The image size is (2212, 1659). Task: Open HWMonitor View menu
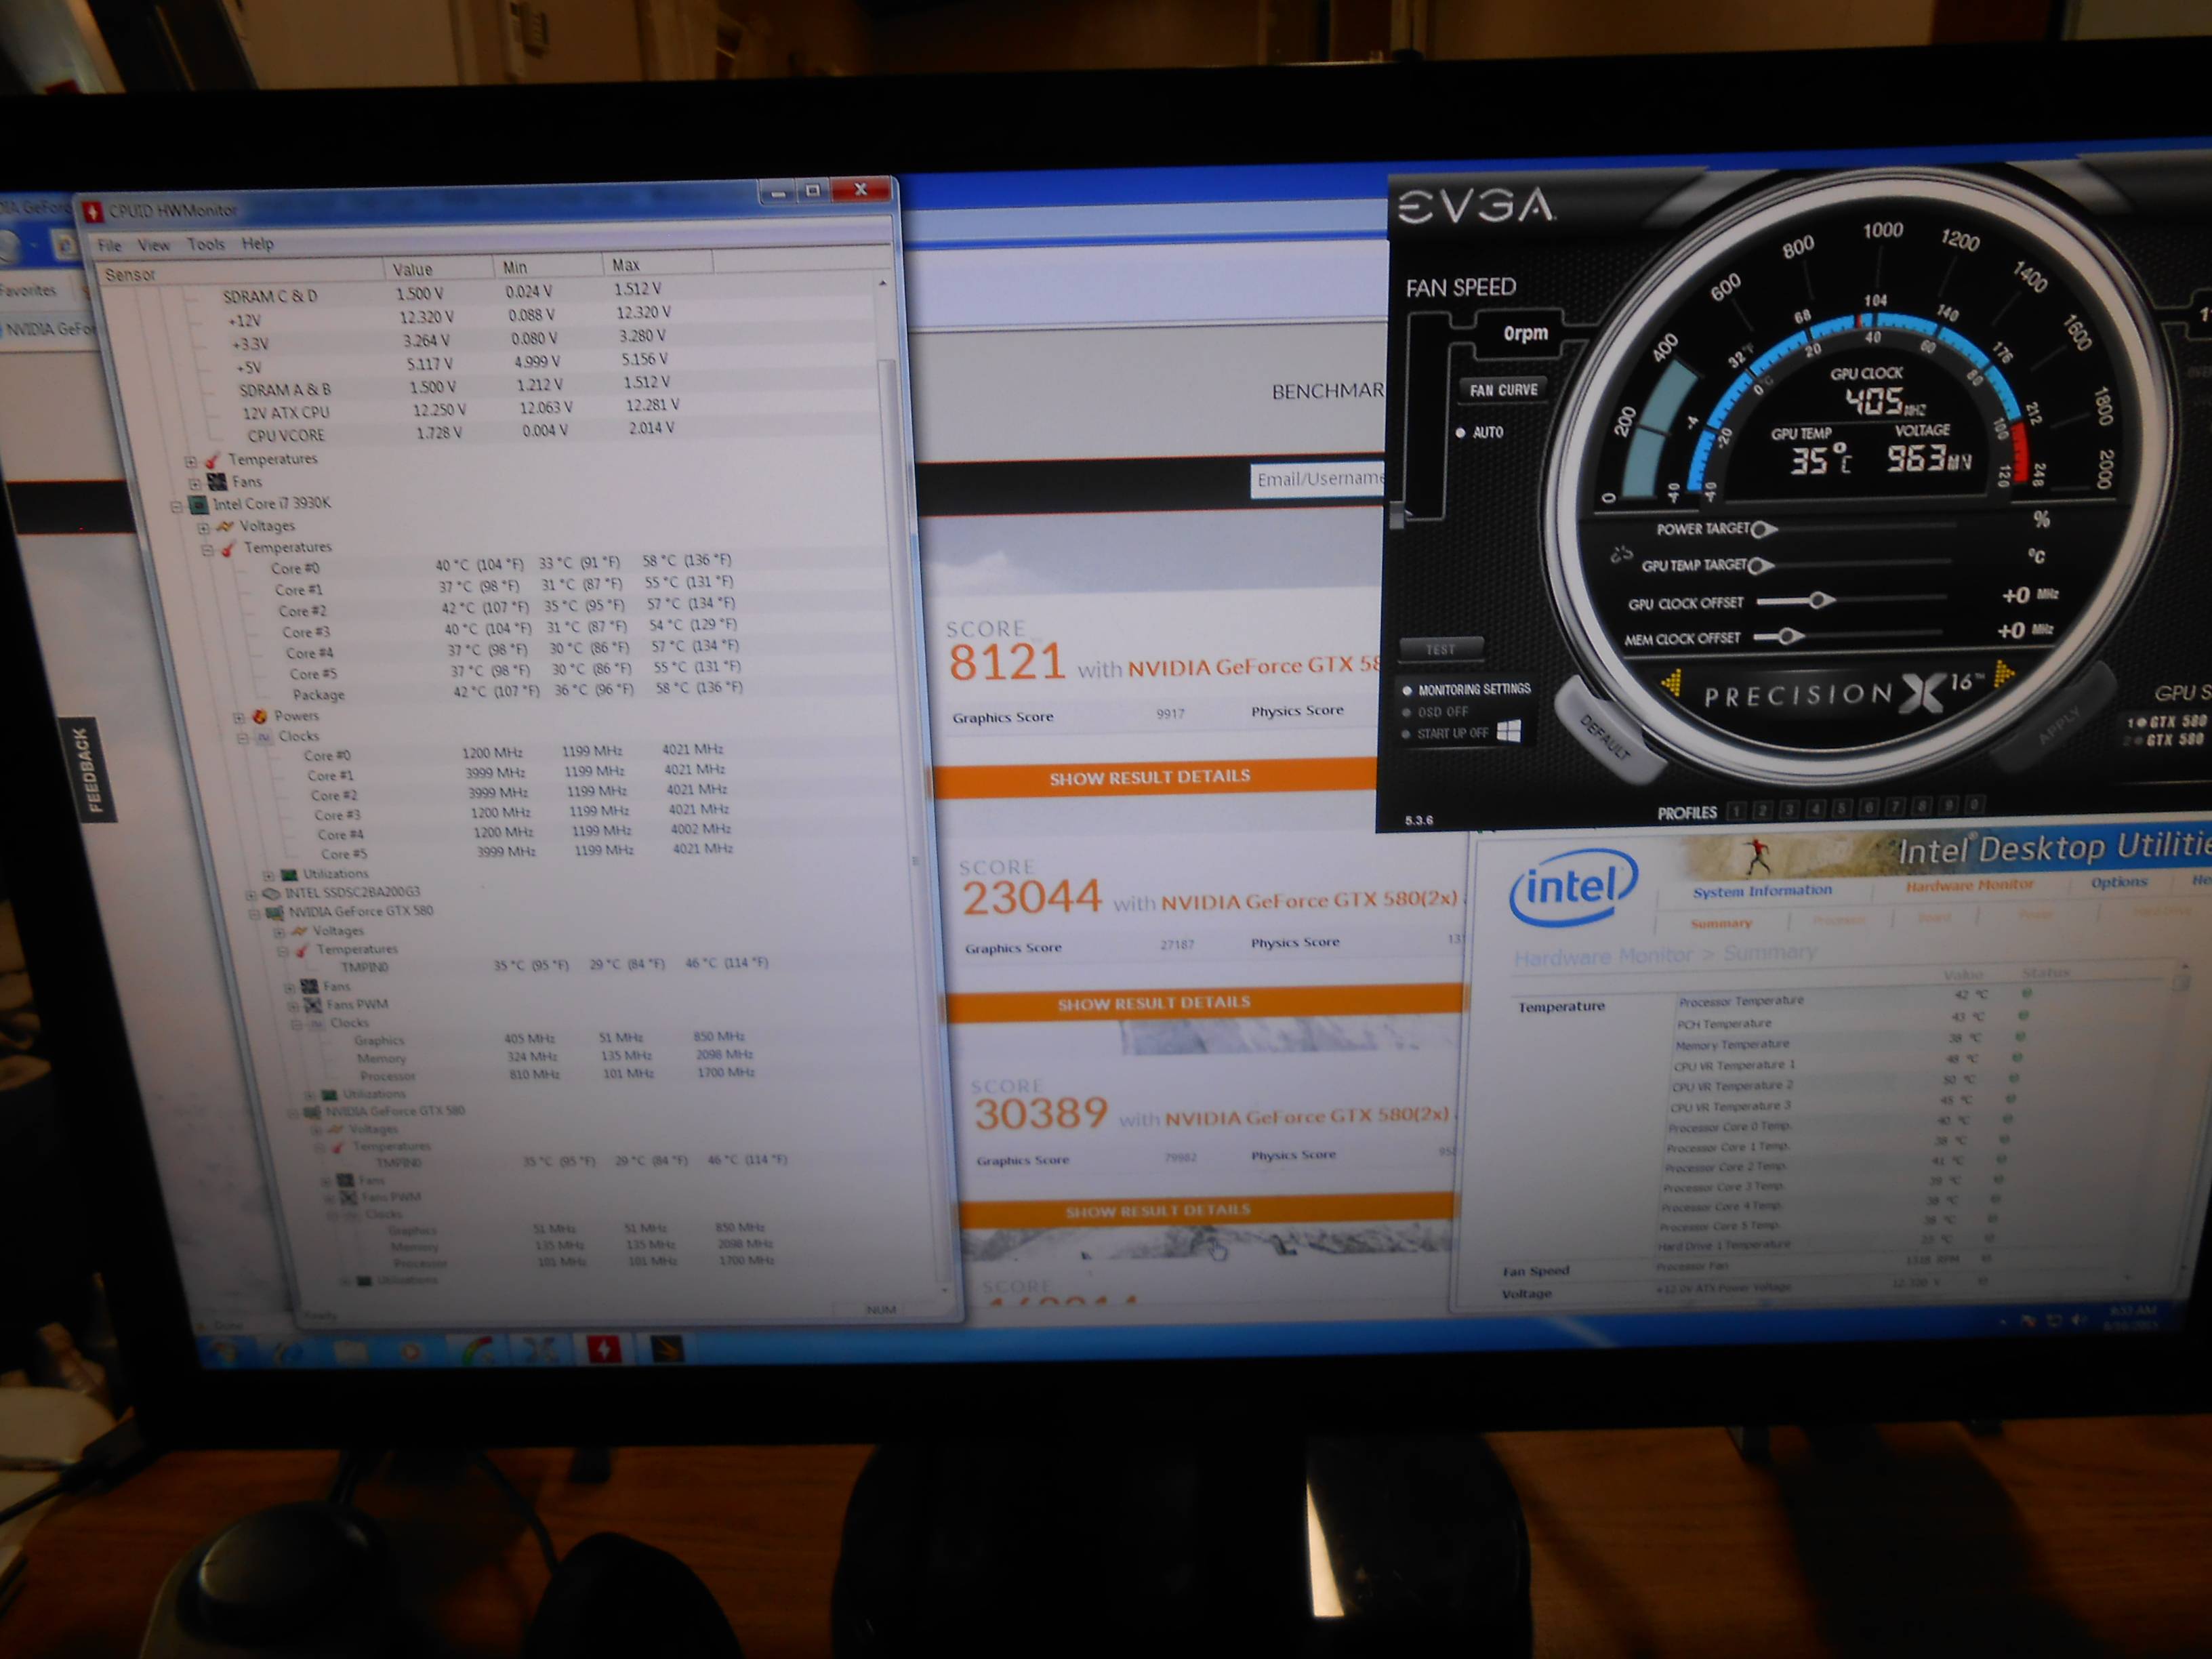coord(153,244)
